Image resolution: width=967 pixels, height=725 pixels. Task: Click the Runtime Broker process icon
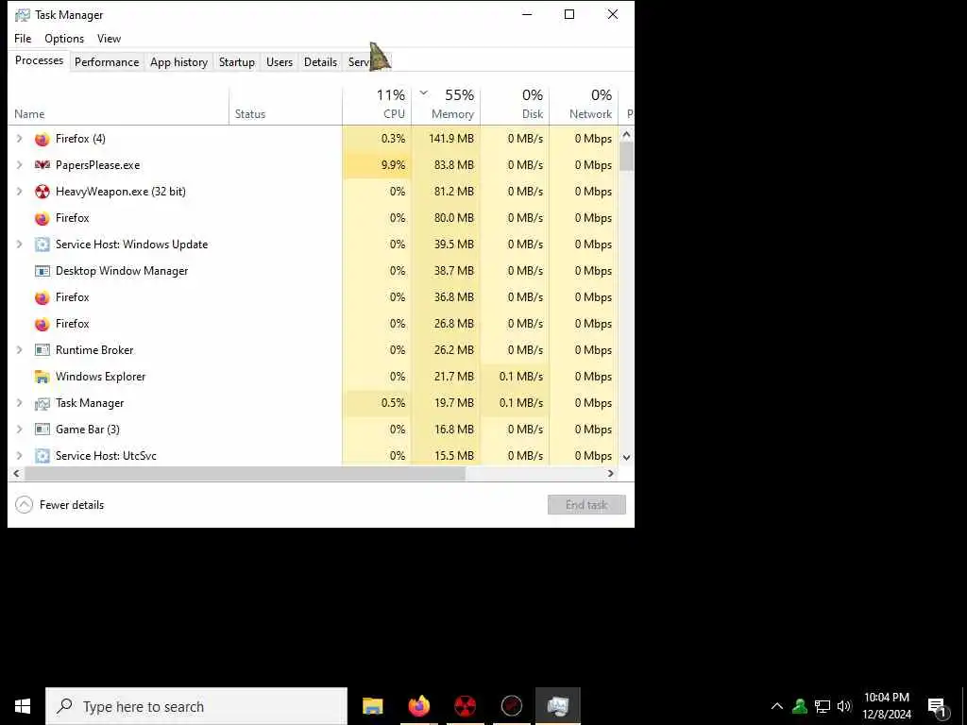tap(42, 350)
